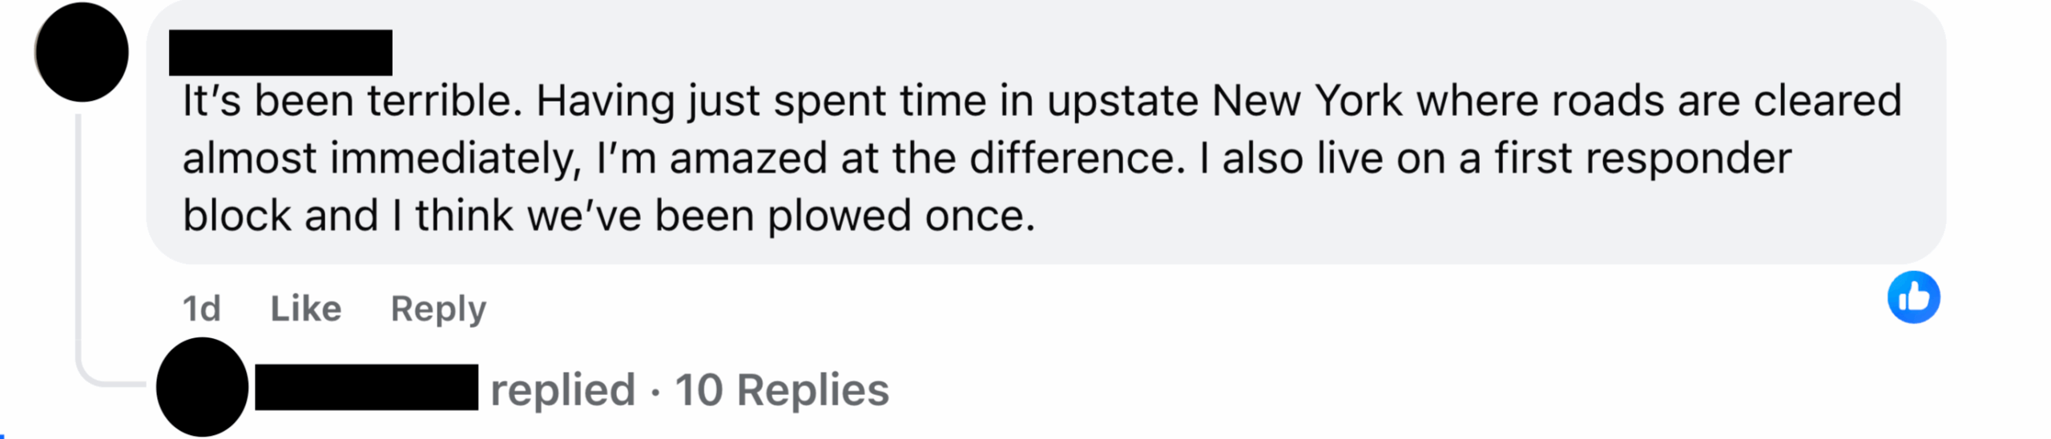Screen dimensions: 2051x439
Task: Open the commenter's profile picture
Action: point(82,52)
